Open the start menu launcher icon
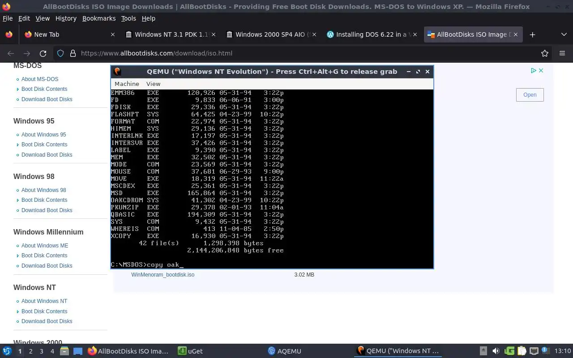The height and width of the screenshot is (358, 573). [x=7, y=351]
